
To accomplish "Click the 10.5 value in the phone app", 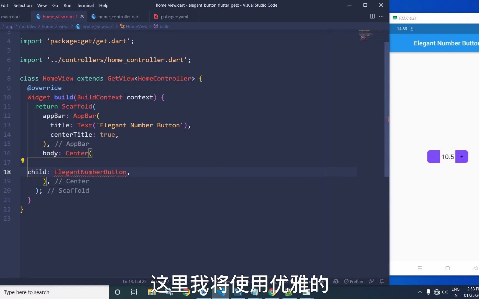I will click(447, 157).
